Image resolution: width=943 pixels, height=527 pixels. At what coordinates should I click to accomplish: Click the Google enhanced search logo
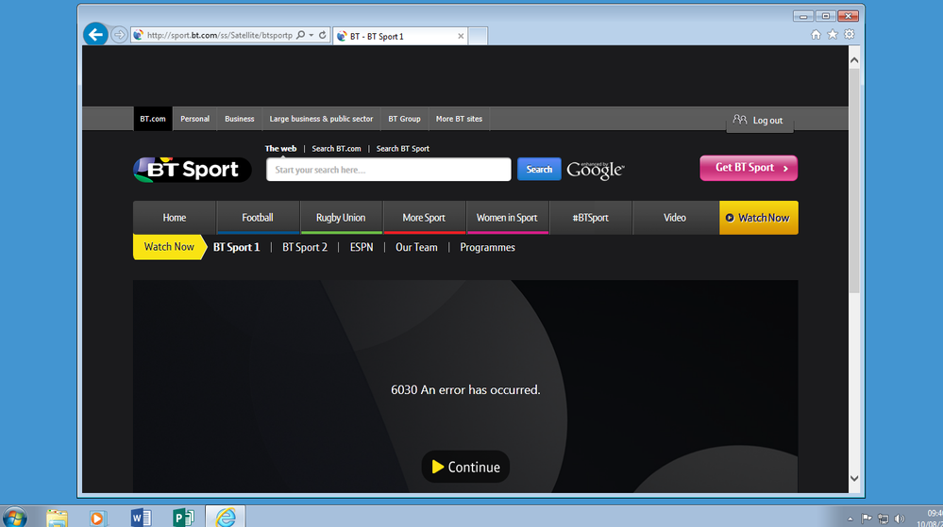[x=596, y=170]
